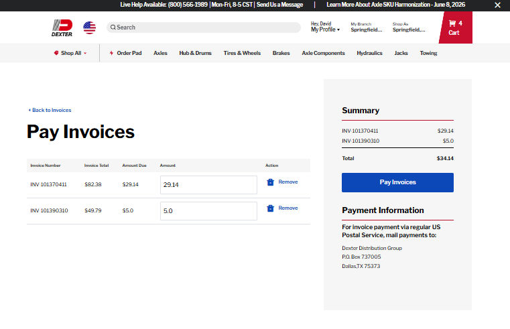Click INV-101370411 in Summary panel
510x329 pixels.
360,131
